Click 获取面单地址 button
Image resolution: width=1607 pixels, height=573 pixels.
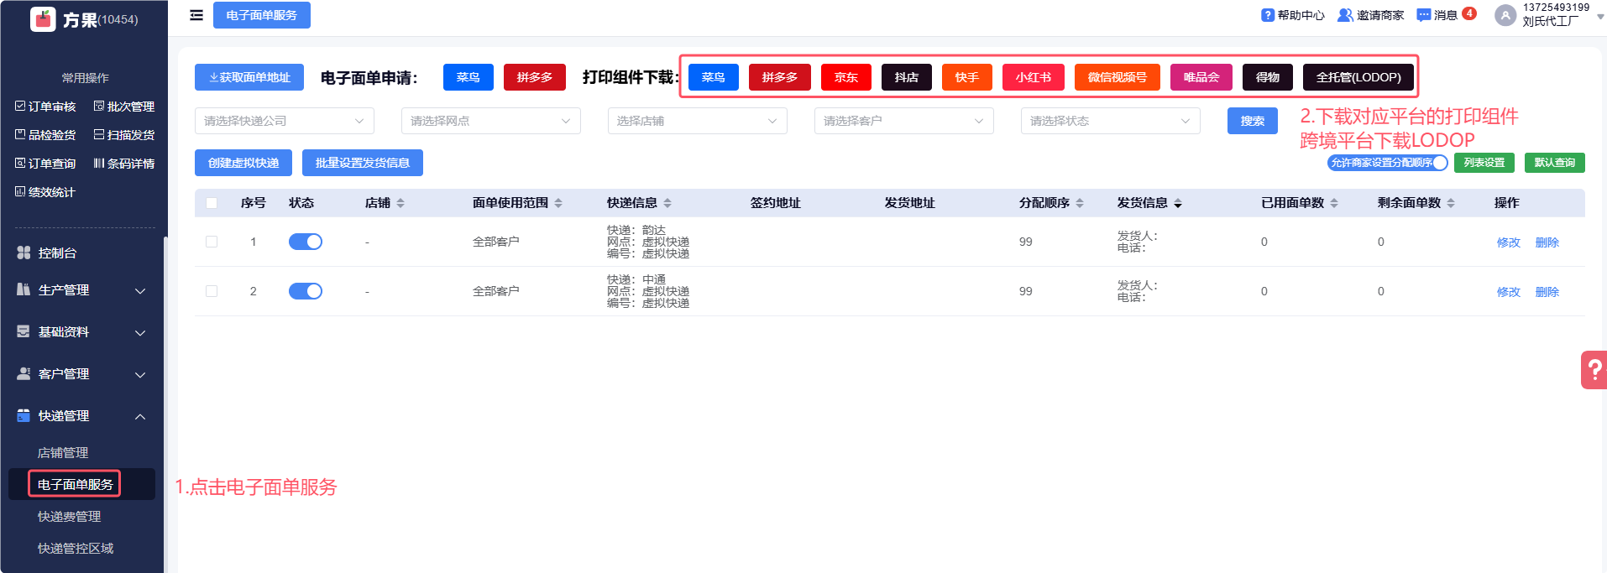click(249, 77)
